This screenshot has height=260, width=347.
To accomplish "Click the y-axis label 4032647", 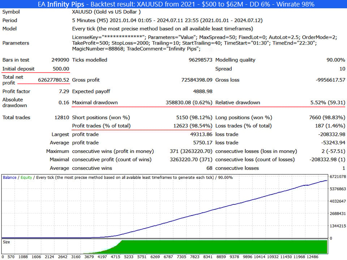I will pos(338,201).
